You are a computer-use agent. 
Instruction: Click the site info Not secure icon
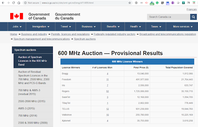pos(25,3)
